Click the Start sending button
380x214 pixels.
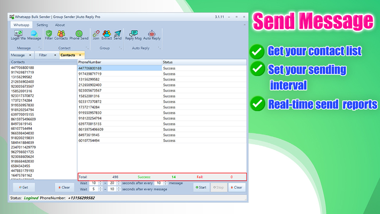(201, 187)
